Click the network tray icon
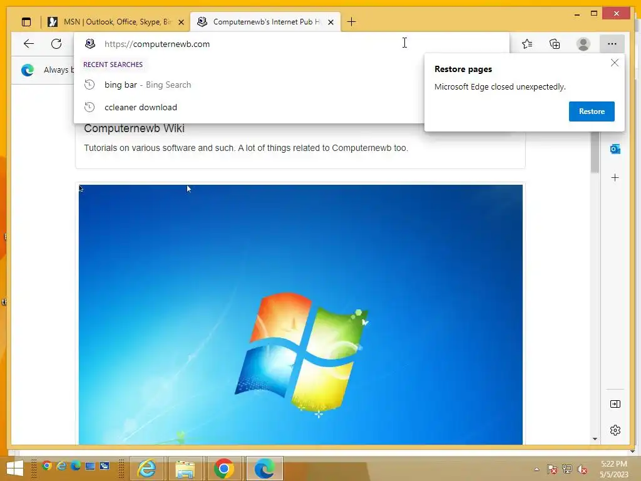 pos(567,469)
